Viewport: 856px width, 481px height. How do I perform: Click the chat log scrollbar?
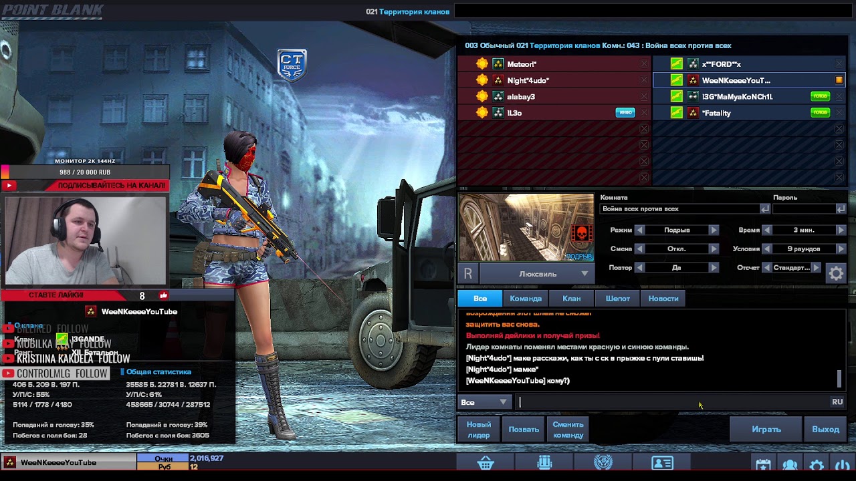coord(839,379)
